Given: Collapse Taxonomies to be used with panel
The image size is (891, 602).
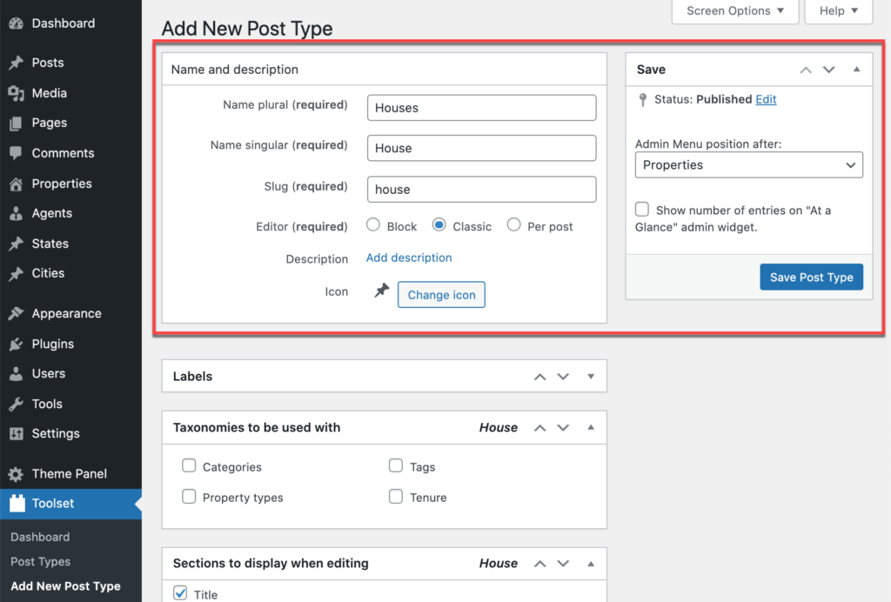Looking at the screenshot, I should (x=591, y=427).
